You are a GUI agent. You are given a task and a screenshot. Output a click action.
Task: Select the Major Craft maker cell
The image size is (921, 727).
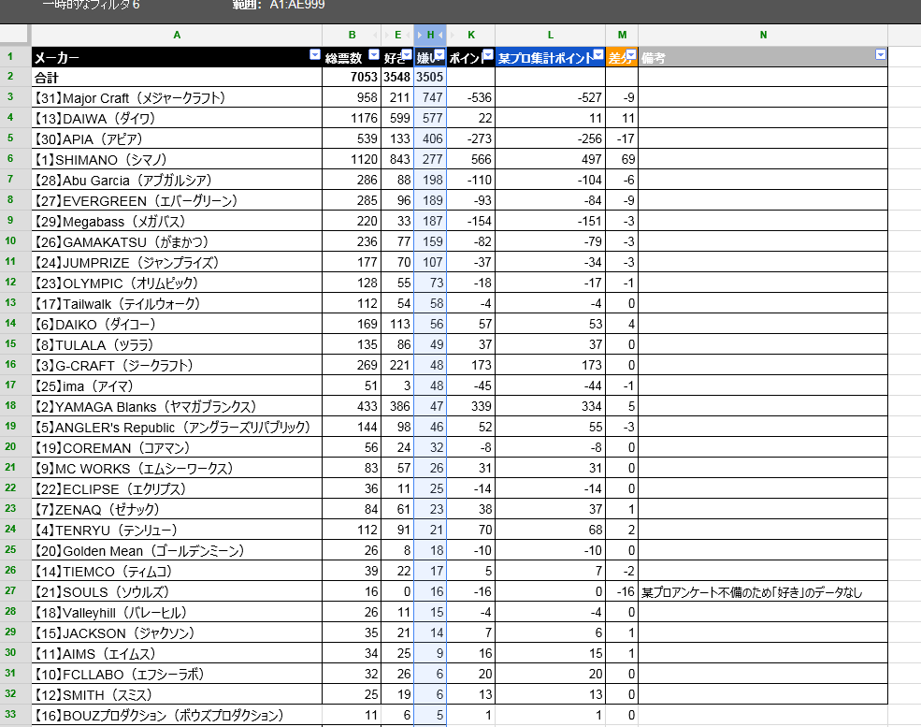pyautogui.click(x=177, y=97)
